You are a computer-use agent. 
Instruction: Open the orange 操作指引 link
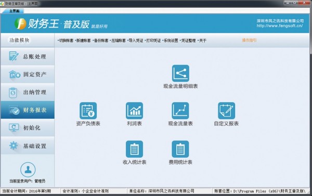click(249, 40)
